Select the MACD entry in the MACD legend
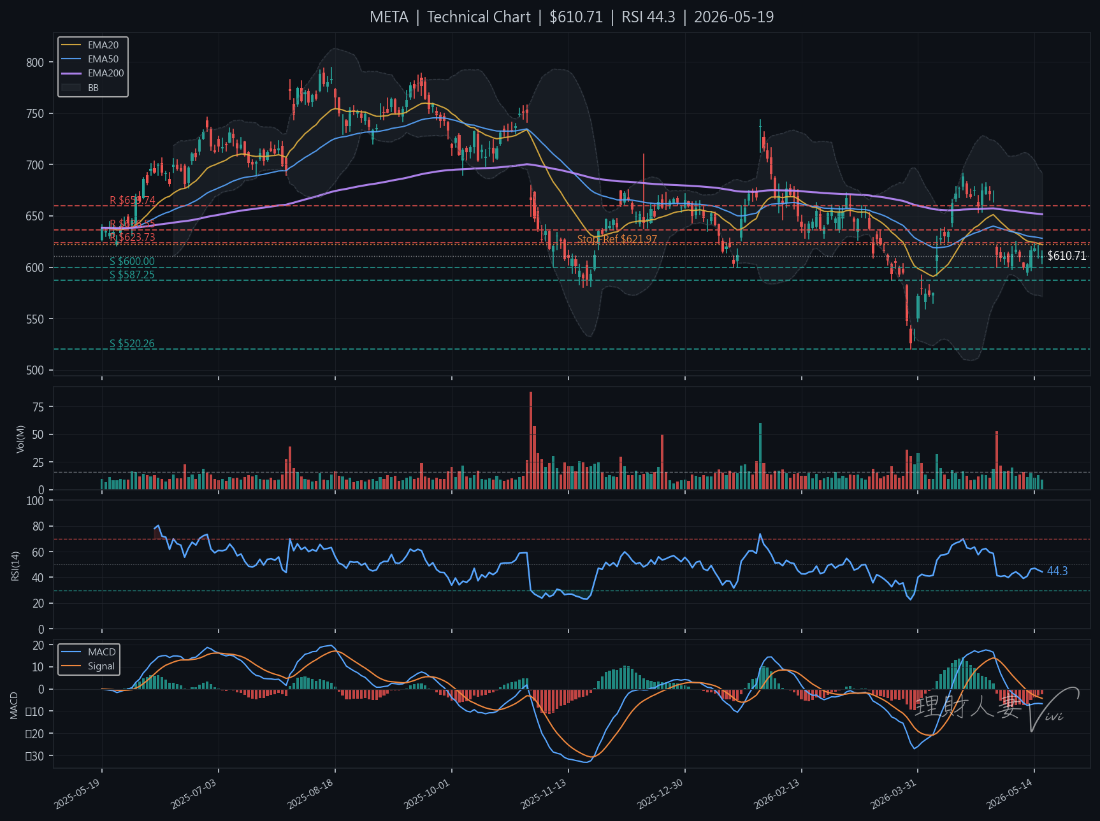The image size is (1100, 821). pyautogui.click(x=101, y=652)
